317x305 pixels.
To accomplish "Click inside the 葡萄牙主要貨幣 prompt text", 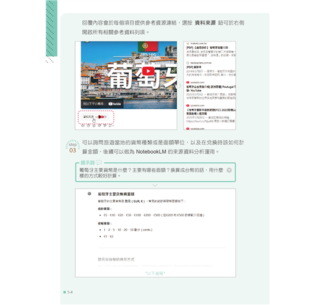I will [x=151, y=173].
